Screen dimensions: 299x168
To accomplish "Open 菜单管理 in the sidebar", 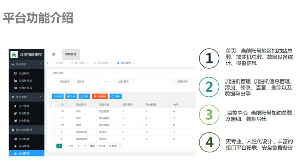I will pyautogui.click(x=24, y=113).
